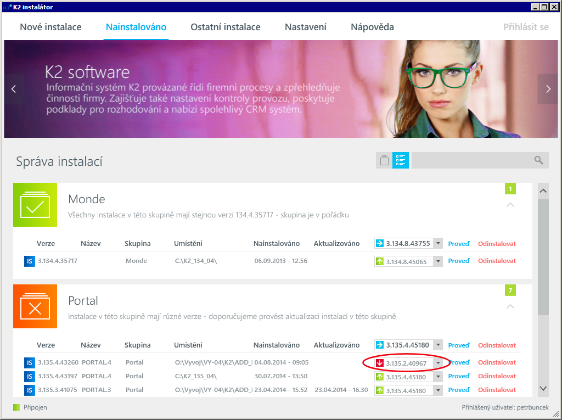562x420 pixels.
Task: Click the Přihlásit se link
Action: pos(526,27)
